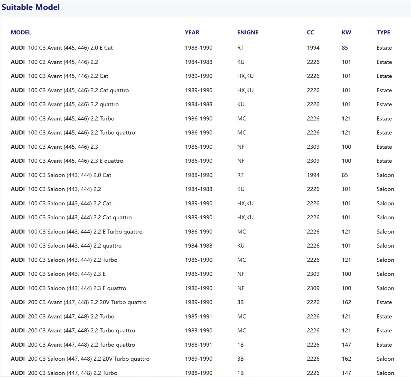The image size is (411, 377).
Task: Click CC 2309 in 100 C3 Avant 2.3 row
Action: [313, 147]
